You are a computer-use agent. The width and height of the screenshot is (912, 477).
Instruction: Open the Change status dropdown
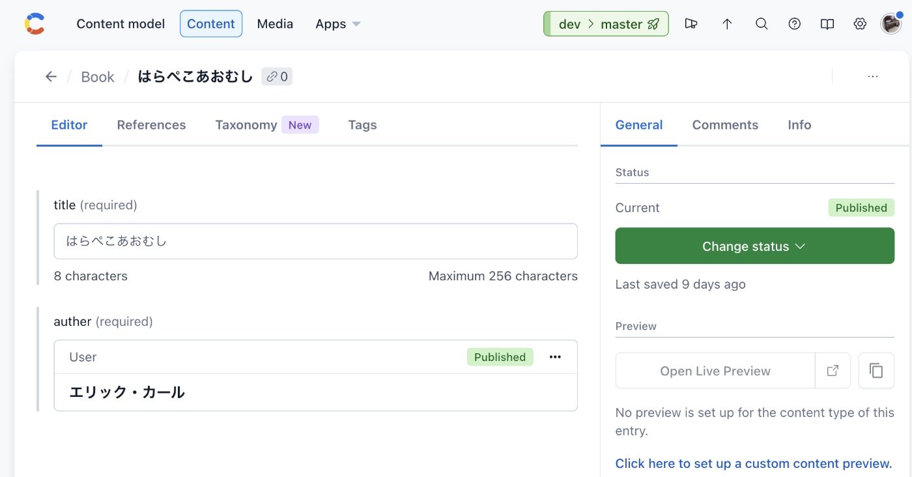tap(754, 246)
